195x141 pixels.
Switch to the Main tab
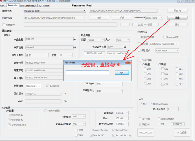click(x=2, y=6)
